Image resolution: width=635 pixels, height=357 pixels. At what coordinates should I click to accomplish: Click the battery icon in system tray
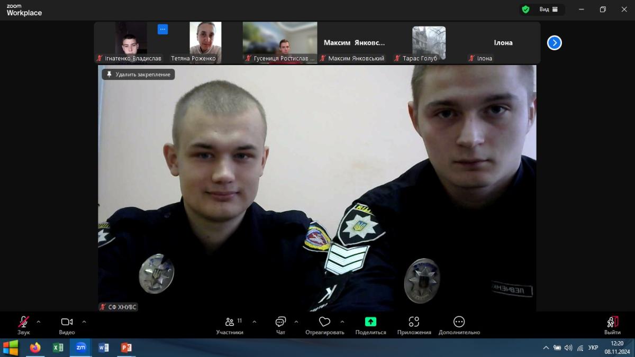coord(557,347)
